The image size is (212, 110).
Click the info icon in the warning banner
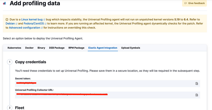pos(7,19)
